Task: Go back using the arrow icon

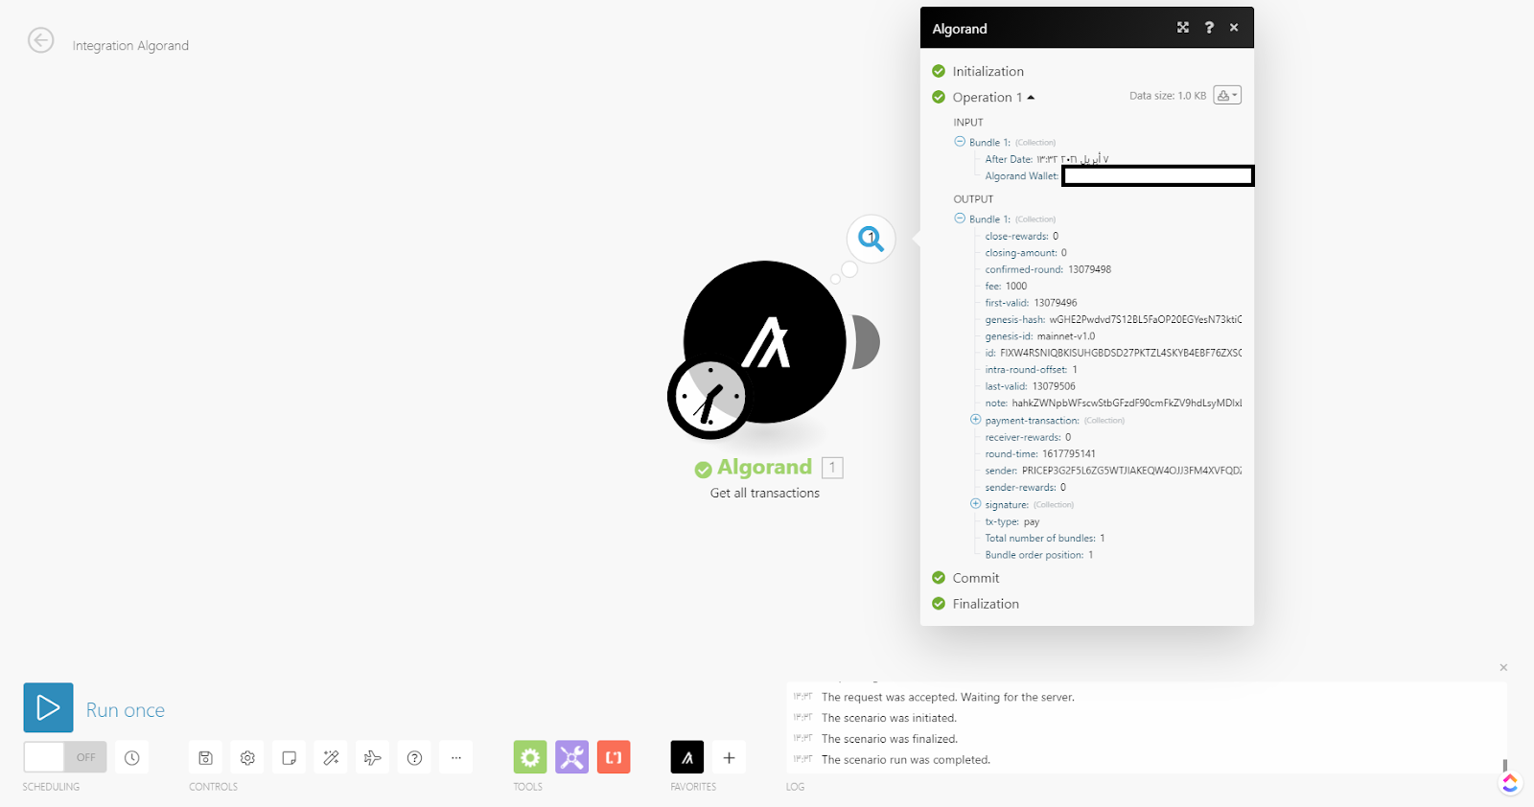Action: pyautogui.click(x=40, y=40)
